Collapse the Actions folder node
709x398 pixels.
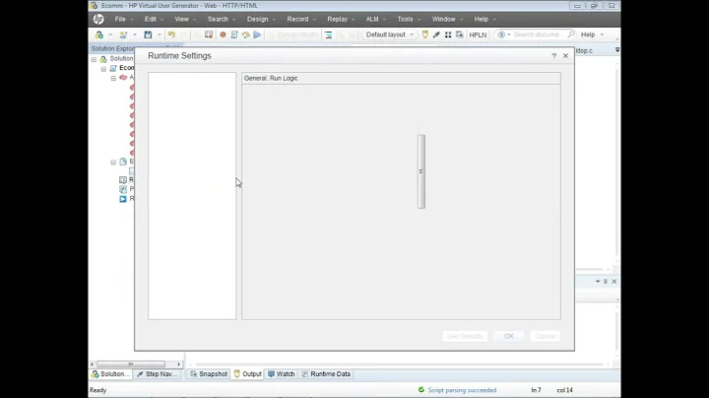[113, 78]
